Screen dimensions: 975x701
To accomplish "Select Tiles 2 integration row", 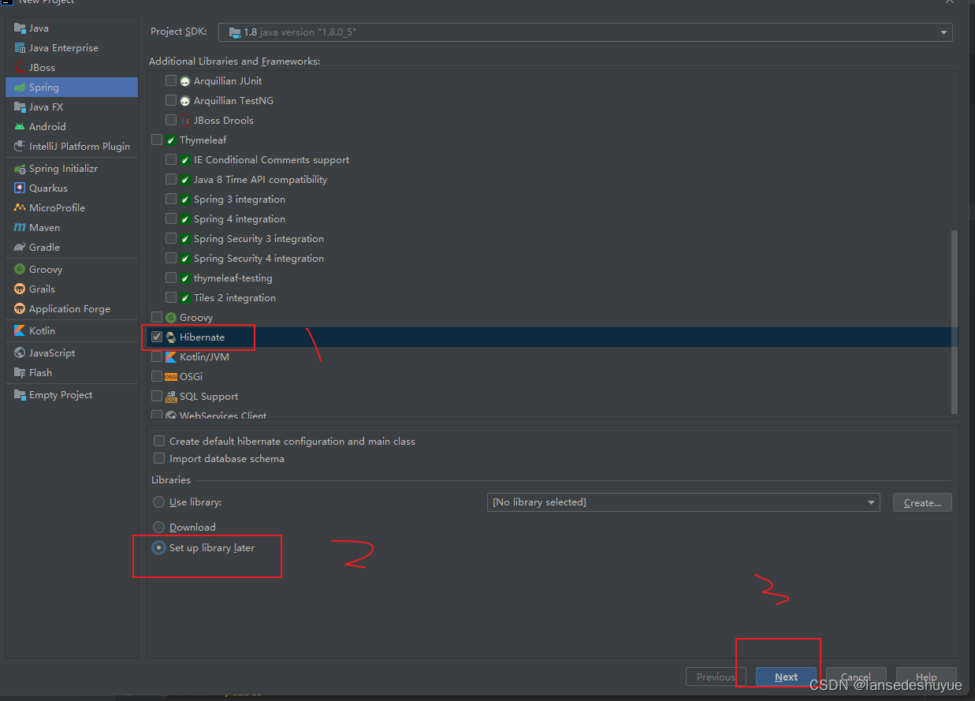I will (235, 298).
